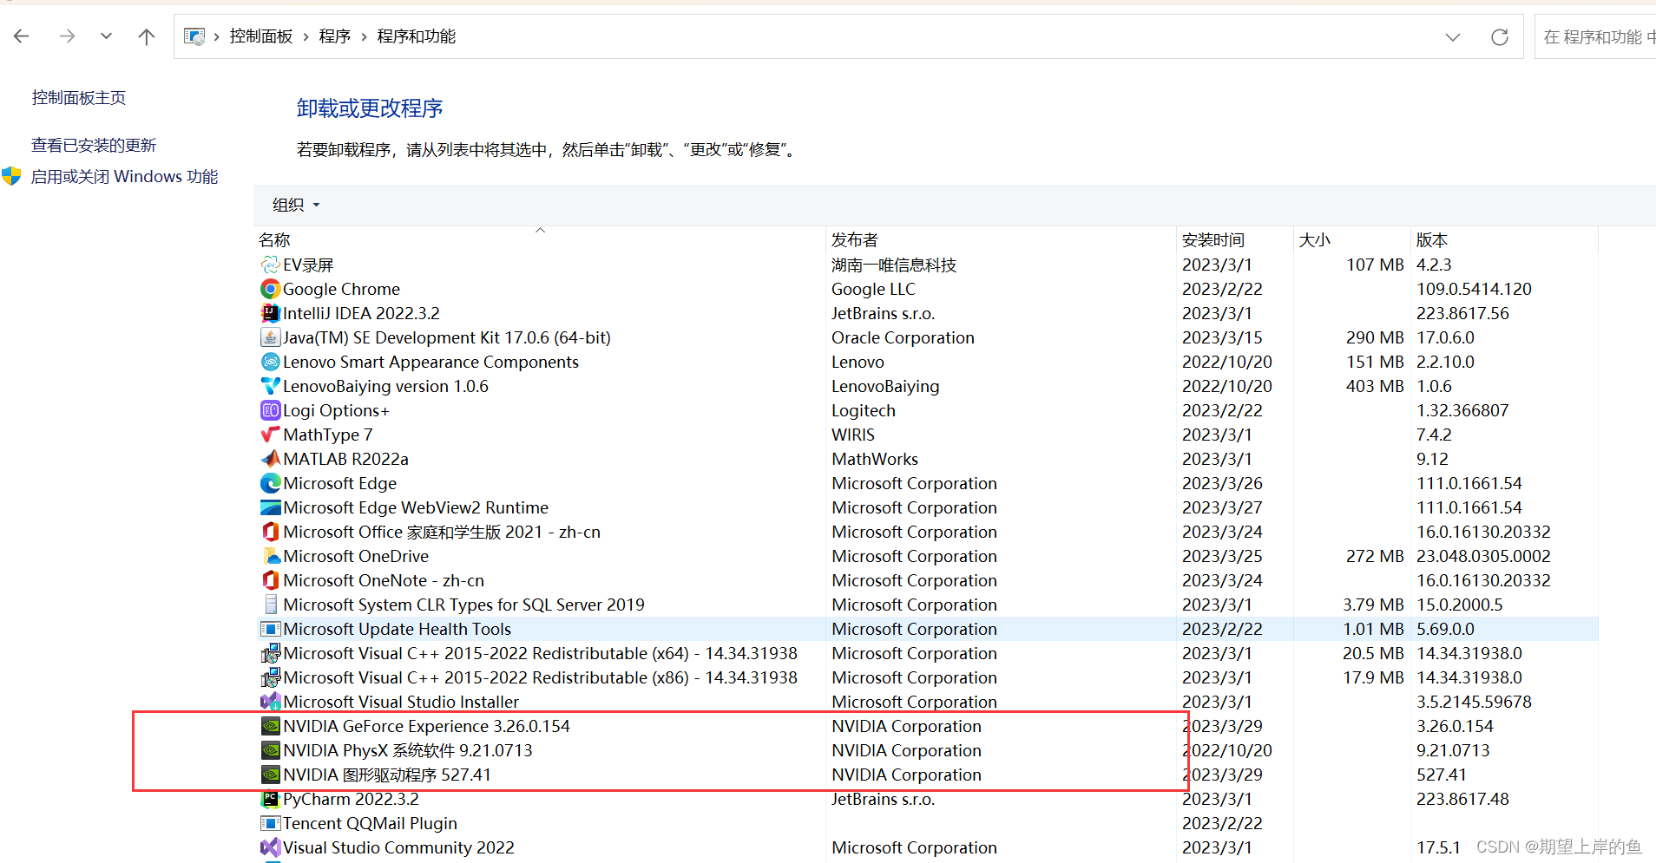Click the Lenovo Smart Appearance Components icon
Image resolution: width=1656 pixels, height=863 pixels.
271,362
